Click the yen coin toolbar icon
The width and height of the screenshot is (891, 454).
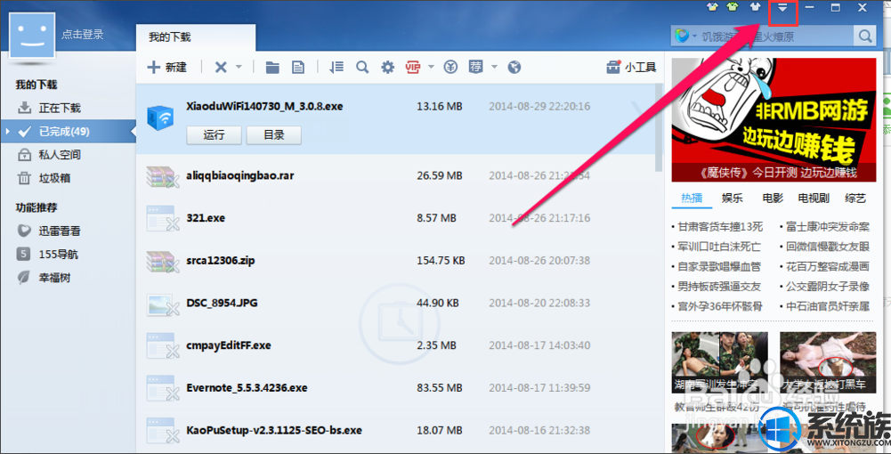click(x=450, y=67)
